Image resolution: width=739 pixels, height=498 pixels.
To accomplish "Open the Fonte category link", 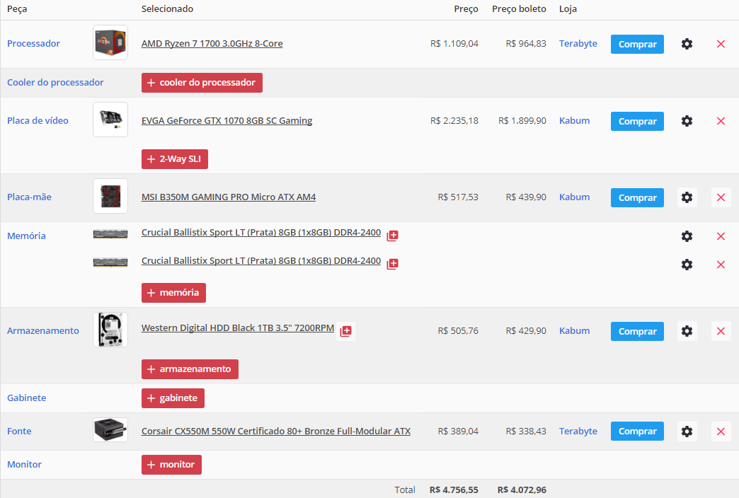I will [19, 431].
